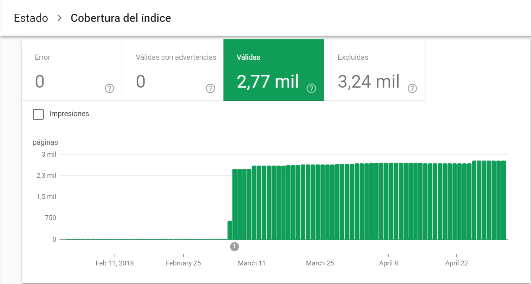Click the help icon on the green Válidas card

tap(311, 88)
